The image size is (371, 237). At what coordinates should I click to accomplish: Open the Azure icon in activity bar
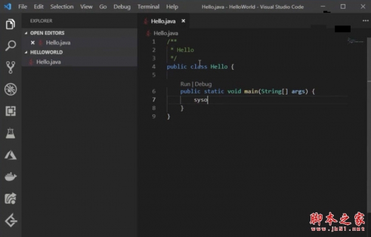point(11,155)
